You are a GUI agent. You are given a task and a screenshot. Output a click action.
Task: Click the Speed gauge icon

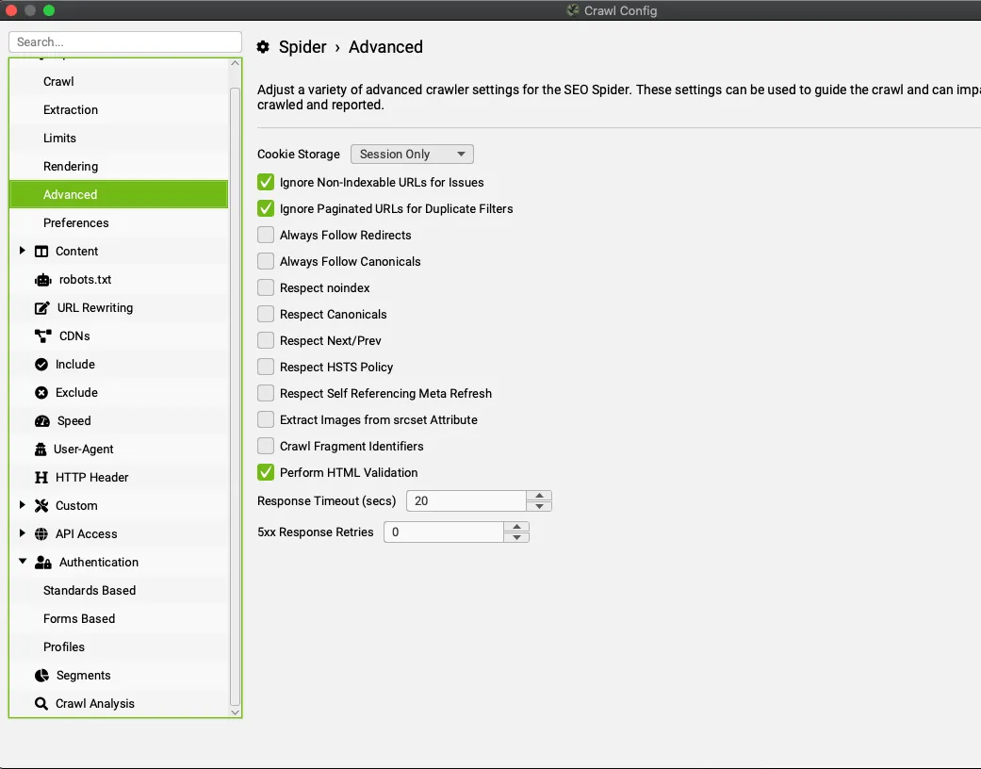(x=41, y=421)
